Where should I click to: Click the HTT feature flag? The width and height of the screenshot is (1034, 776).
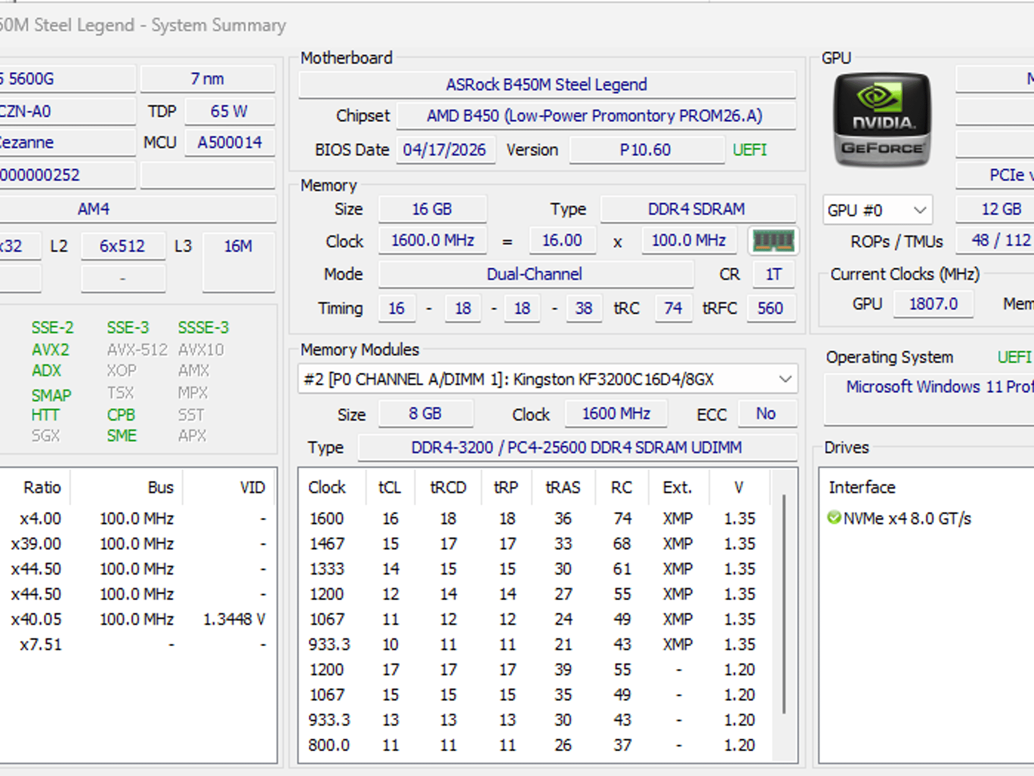point(45,415)
